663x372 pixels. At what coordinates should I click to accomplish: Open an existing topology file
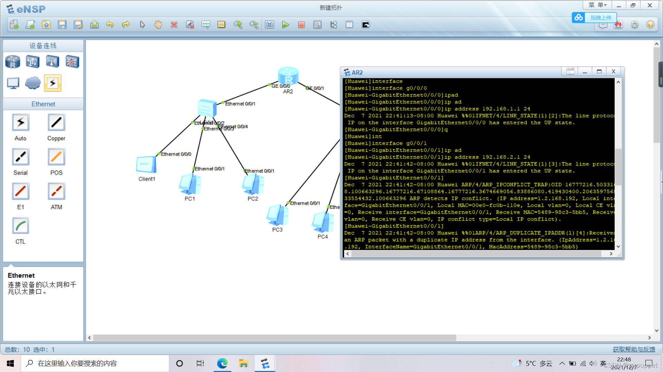click(x=46, y=24)
